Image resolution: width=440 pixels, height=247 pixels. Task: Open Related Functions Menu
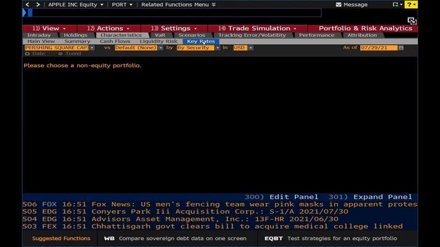[x=178, y=5]
